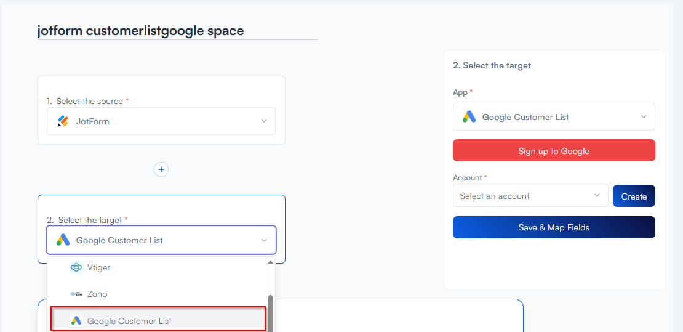
Task: Click Google Ads logo in target field
Action: (63, 240)
